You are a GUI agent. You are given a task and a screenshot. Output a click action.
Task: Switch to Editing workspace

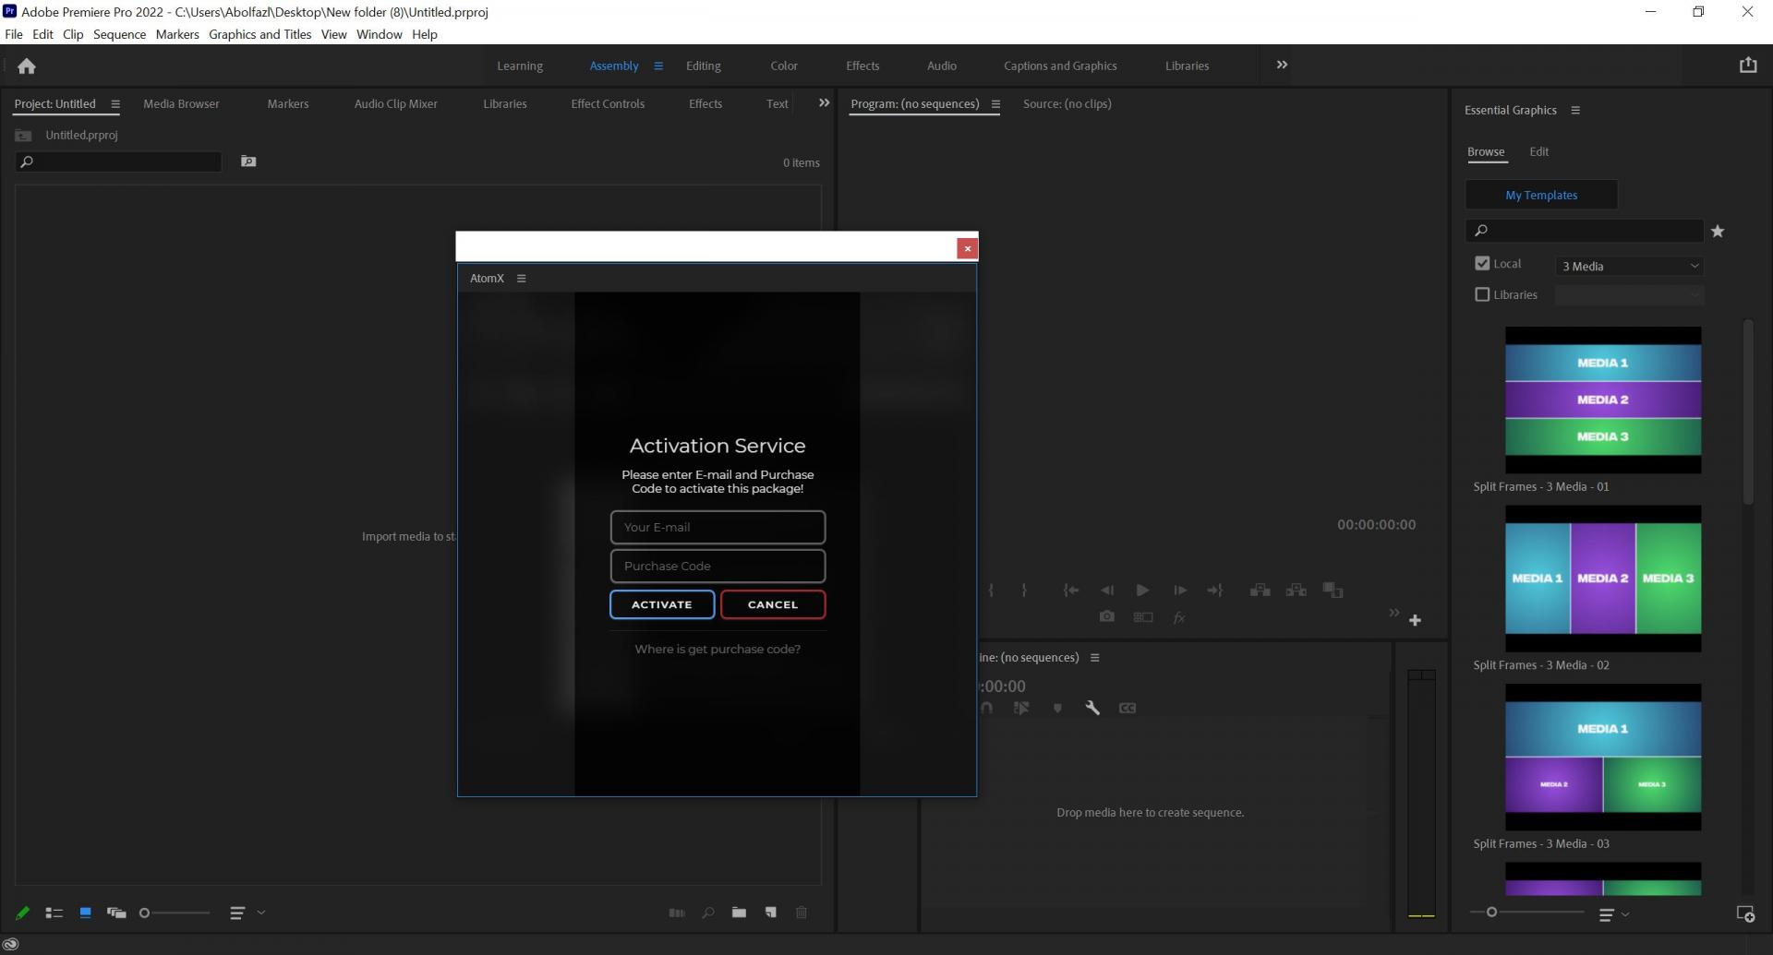[703, 66]
